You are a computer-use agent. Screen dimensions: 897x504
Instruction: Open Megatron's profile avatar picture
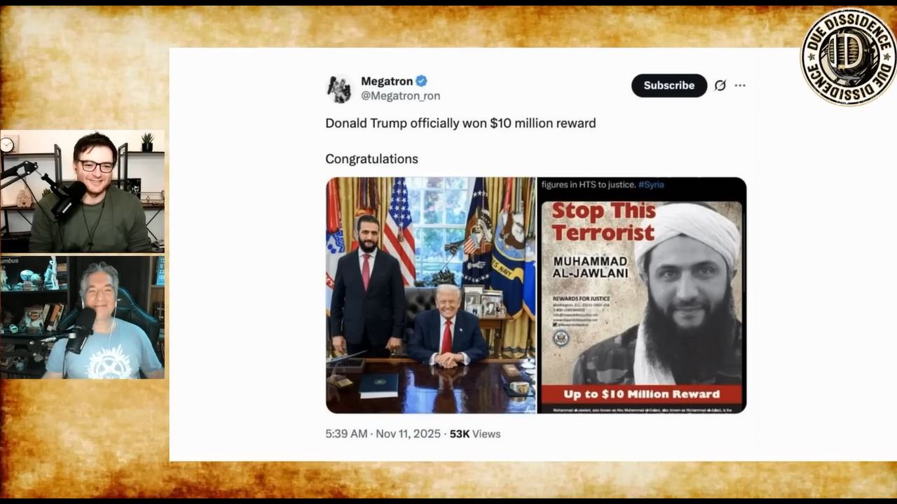pos(339,89)
